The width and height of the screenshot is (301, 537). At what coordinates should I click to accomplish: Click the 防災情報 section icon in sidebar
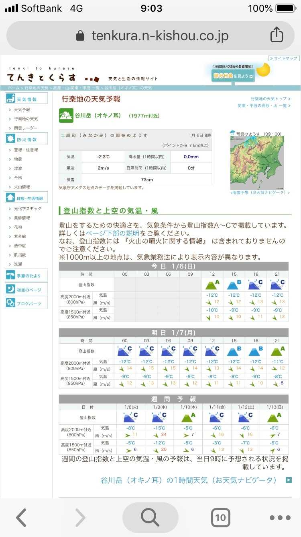(x=10, y=139)
